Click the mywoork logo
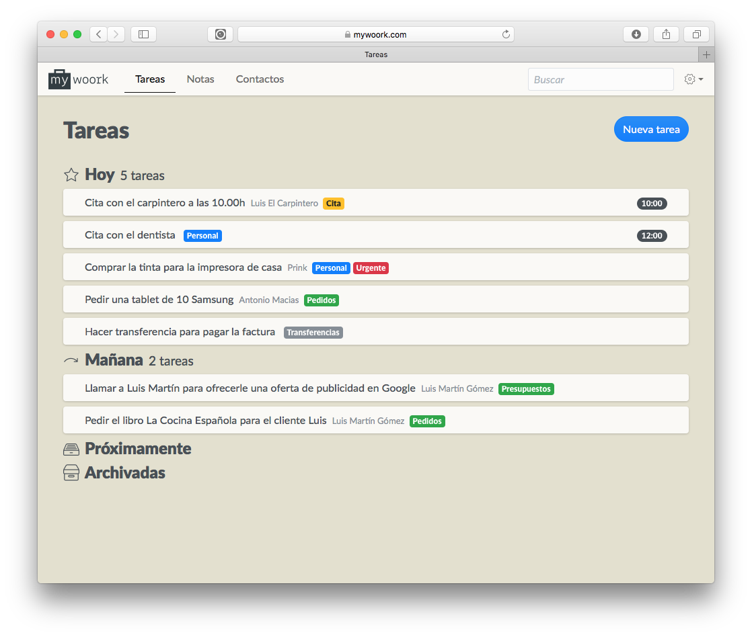 click(x=78, y=79)
